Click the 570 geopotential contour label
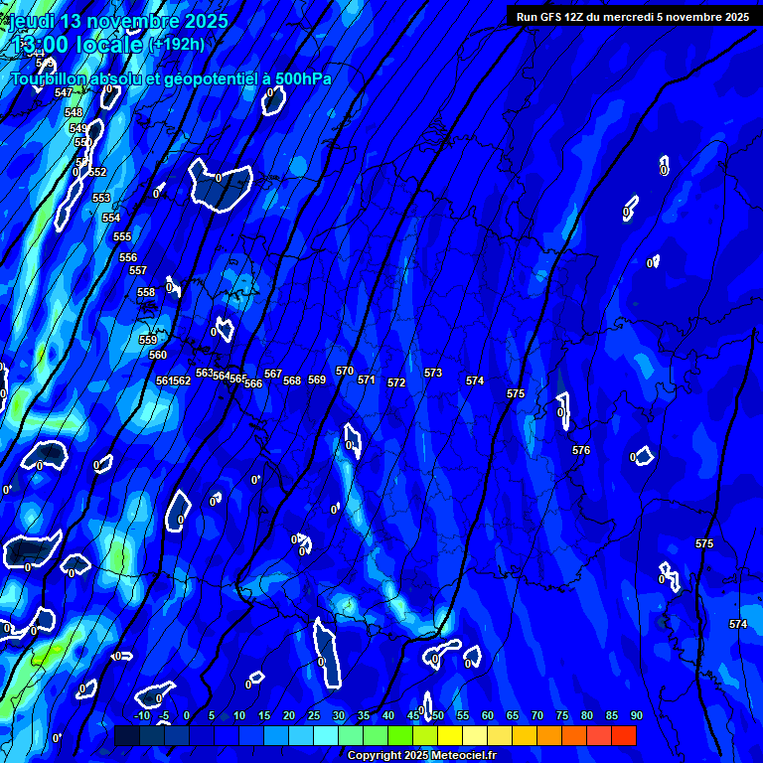This screenshot has width=763, height=763. pos(345,371)
